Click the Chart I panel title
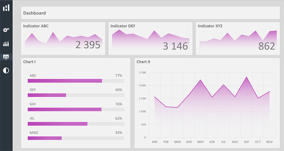This screenshot has width=284, height=151. [x=29, y=62]
